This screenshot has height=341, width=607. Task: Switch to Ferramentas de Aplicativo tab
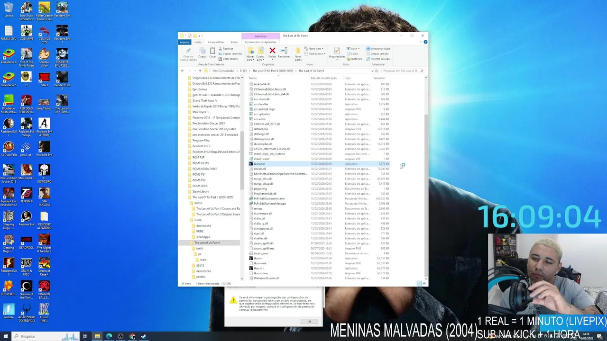click(260, 42)
